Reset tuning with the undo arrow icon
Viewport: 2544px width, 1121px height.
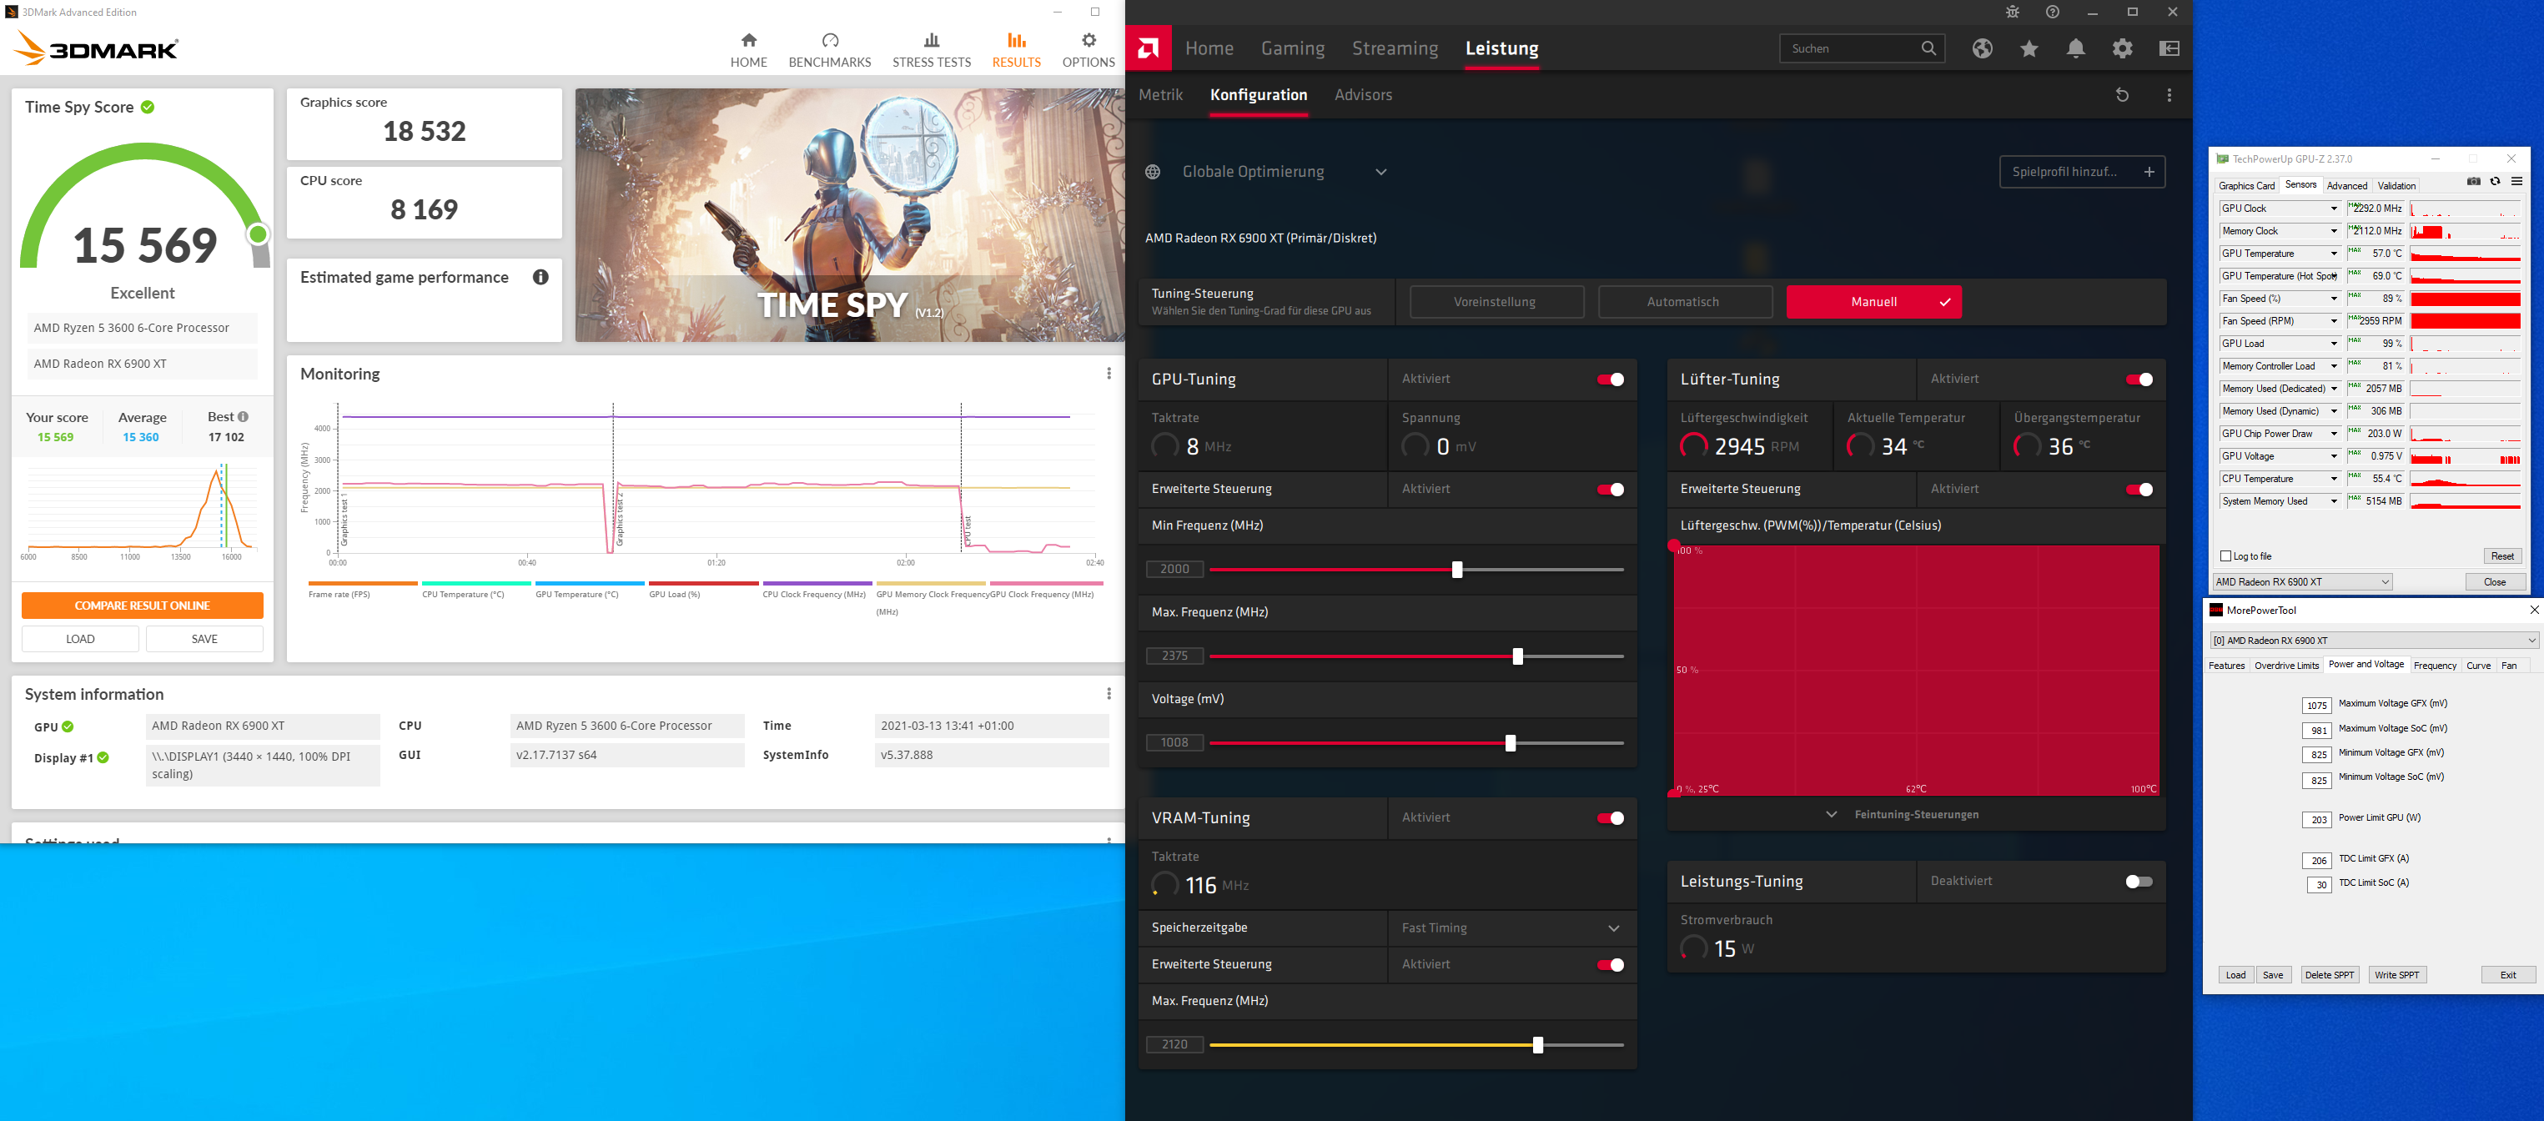[2122, 95]
